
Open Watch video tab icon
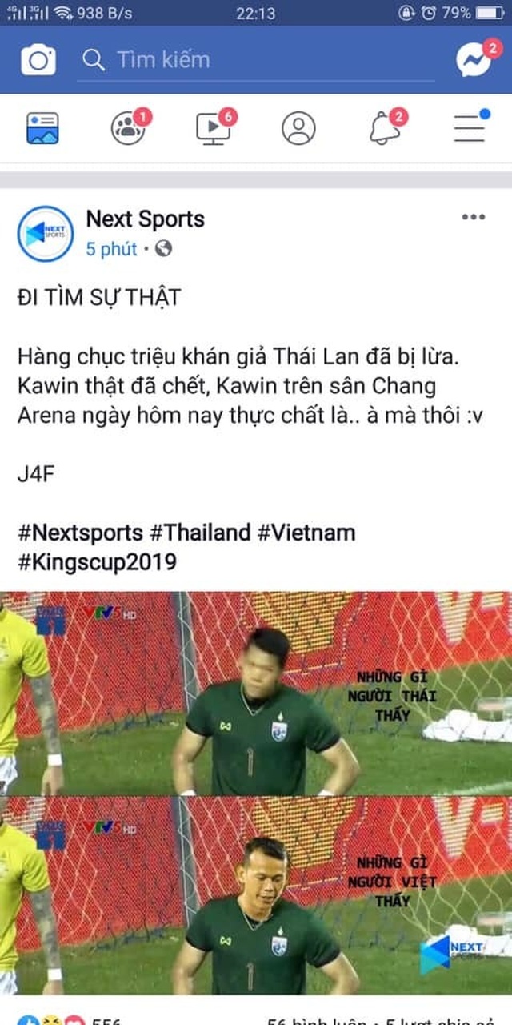[x=214, y=127]
